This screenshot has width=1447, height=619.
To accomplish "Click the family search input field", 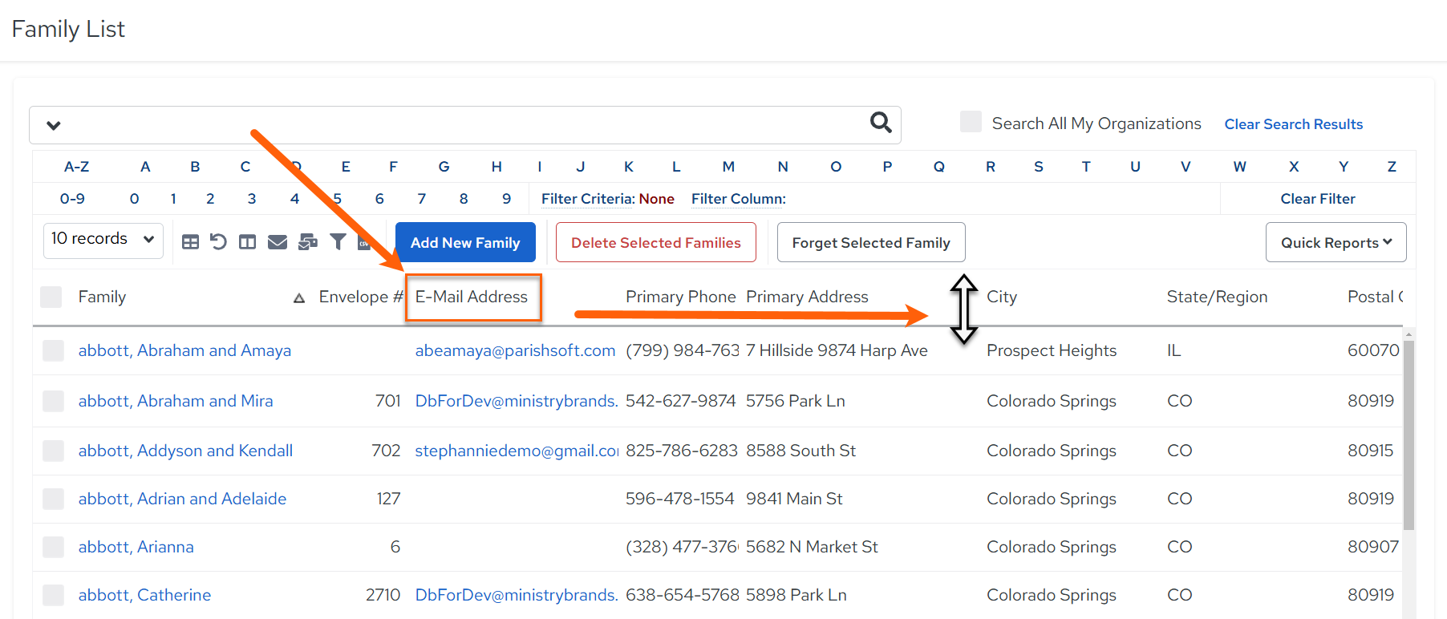I will [x=465, y=125].
